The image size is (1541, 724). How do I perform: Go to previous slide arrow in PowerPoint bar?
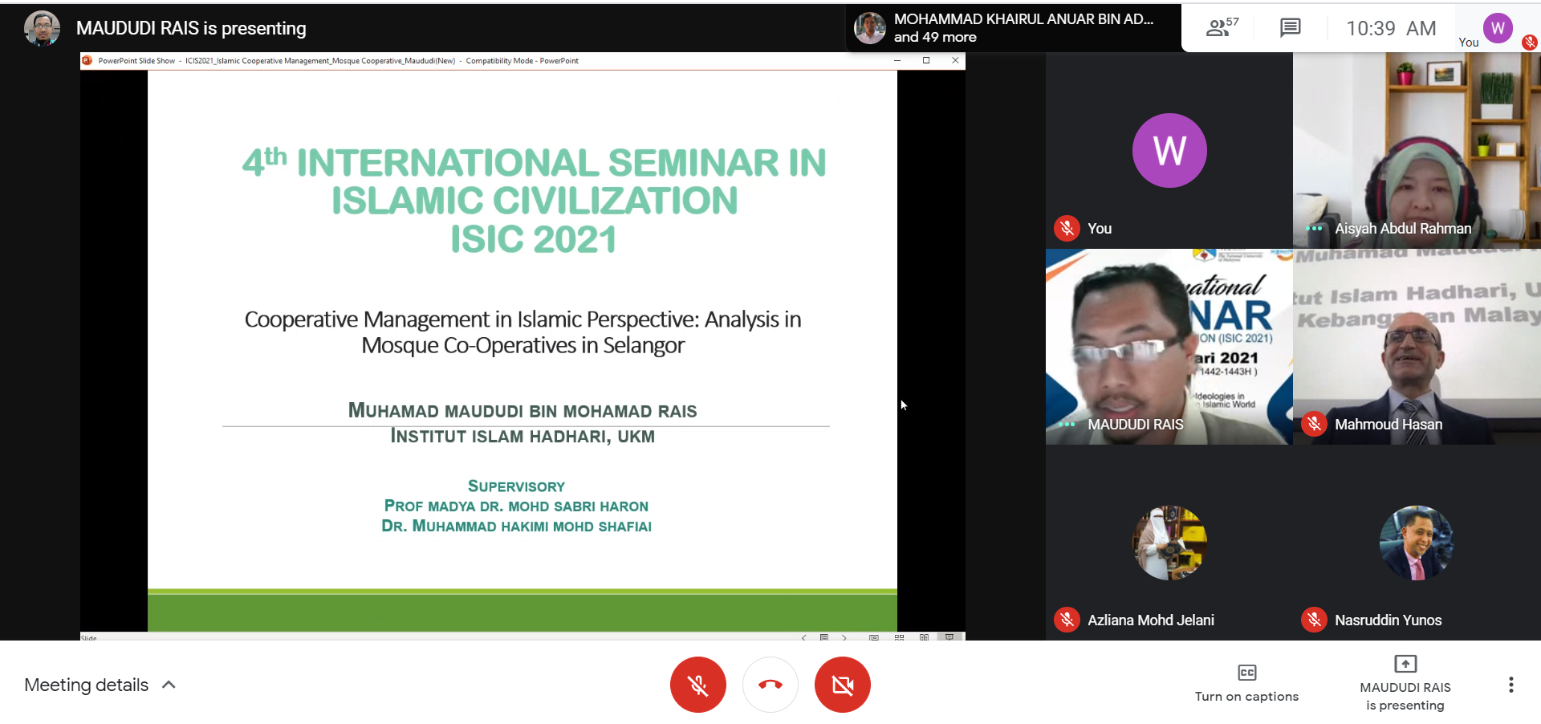point(803,637)
